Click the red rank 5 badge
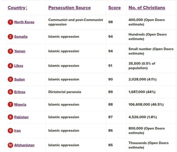The height and width of the screenshot is (152, 177). [10, 79]
